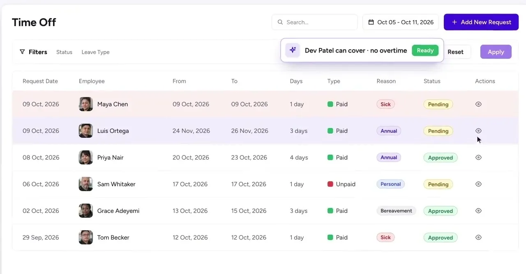
Task: Click the name Tom Becker
Action: (x=113, y=237)
